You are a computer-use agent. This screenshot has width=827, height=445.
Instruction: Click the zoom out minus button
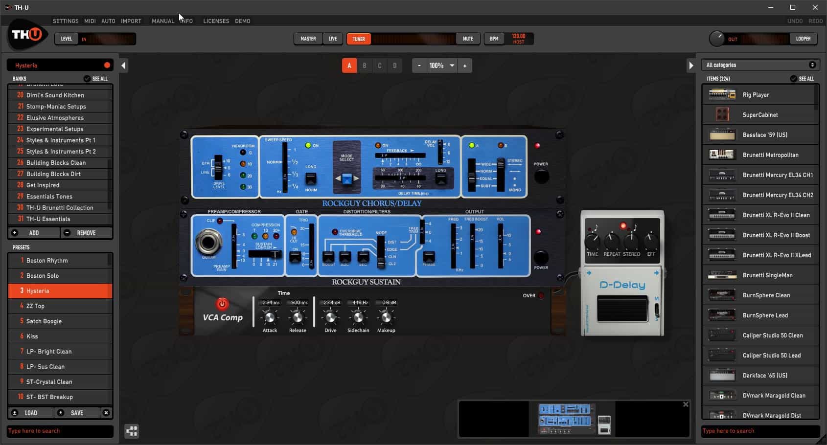coord(419,66)
